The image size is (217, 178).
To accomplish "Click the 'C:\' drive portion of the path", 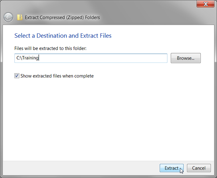I will (x=19, y=58).
